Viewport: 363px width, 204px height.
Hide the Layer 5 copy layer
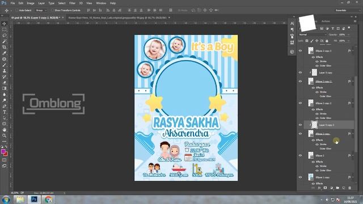point(300,73)
